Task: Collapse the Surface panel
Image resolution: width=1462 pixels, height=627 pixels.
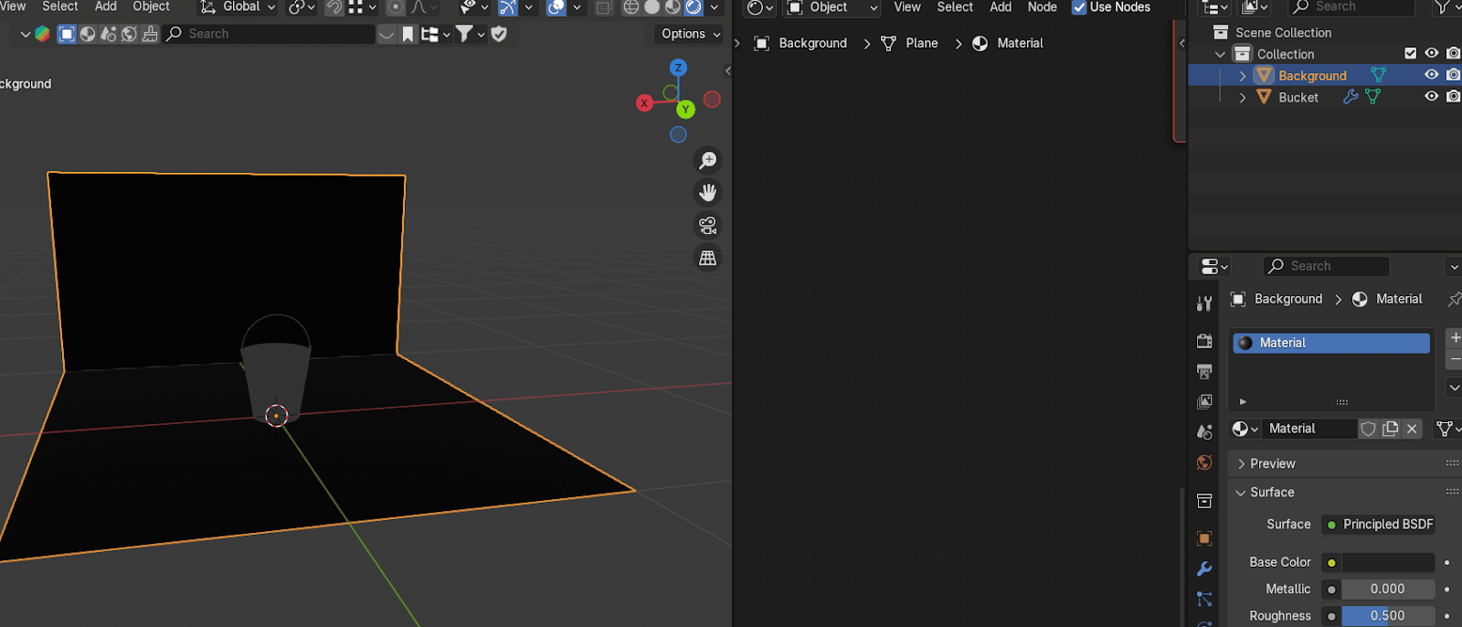Action: click(1271, 492)
